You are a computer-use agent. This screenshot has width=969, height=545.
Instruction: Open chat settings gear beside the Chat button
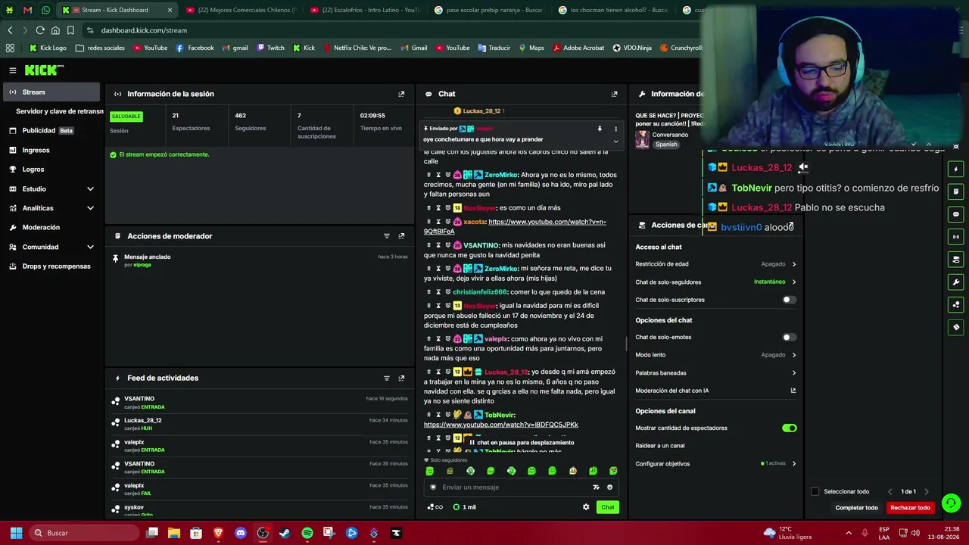pyautogui.click(x=586, y=507)
